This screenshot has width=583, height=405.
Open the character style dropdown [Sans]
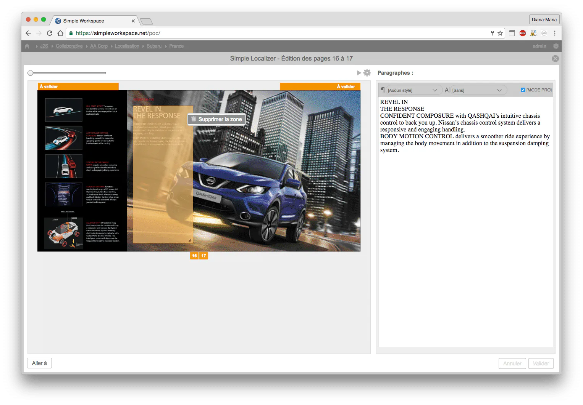click(x=477, y=90)
